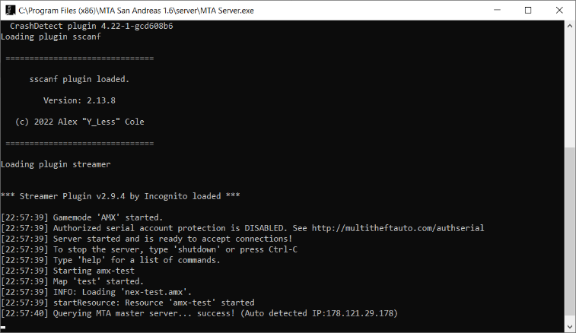The height and width of the screenshot is (333, 576).
Task: Click the 'Version: 2.13.8' line
Action: pyautogui.click(x=79, y=100)
